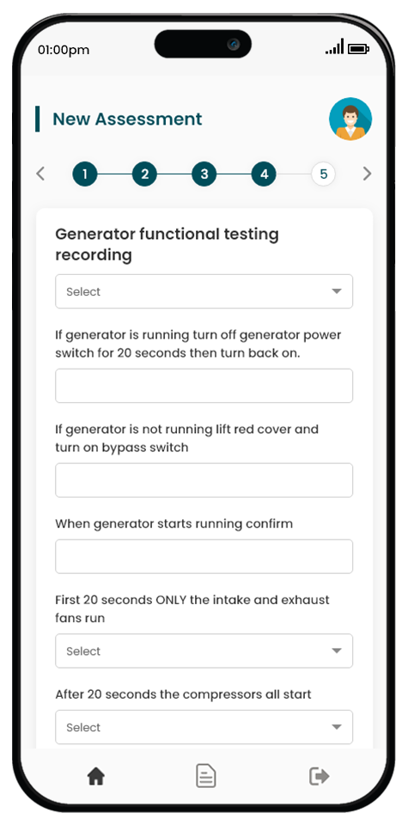The image size is (408, 825).
Task: Expand the intake and exhaust fans dropdown
Action: pos(204,651)
